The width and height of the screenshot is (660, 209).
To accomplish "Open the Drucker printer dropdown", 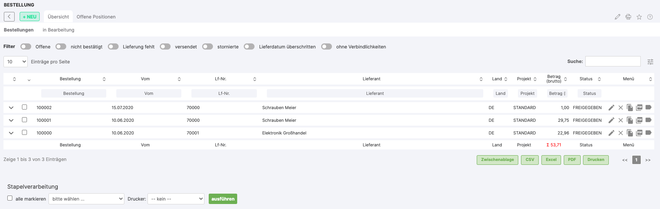I will click(x=176, y=199).
